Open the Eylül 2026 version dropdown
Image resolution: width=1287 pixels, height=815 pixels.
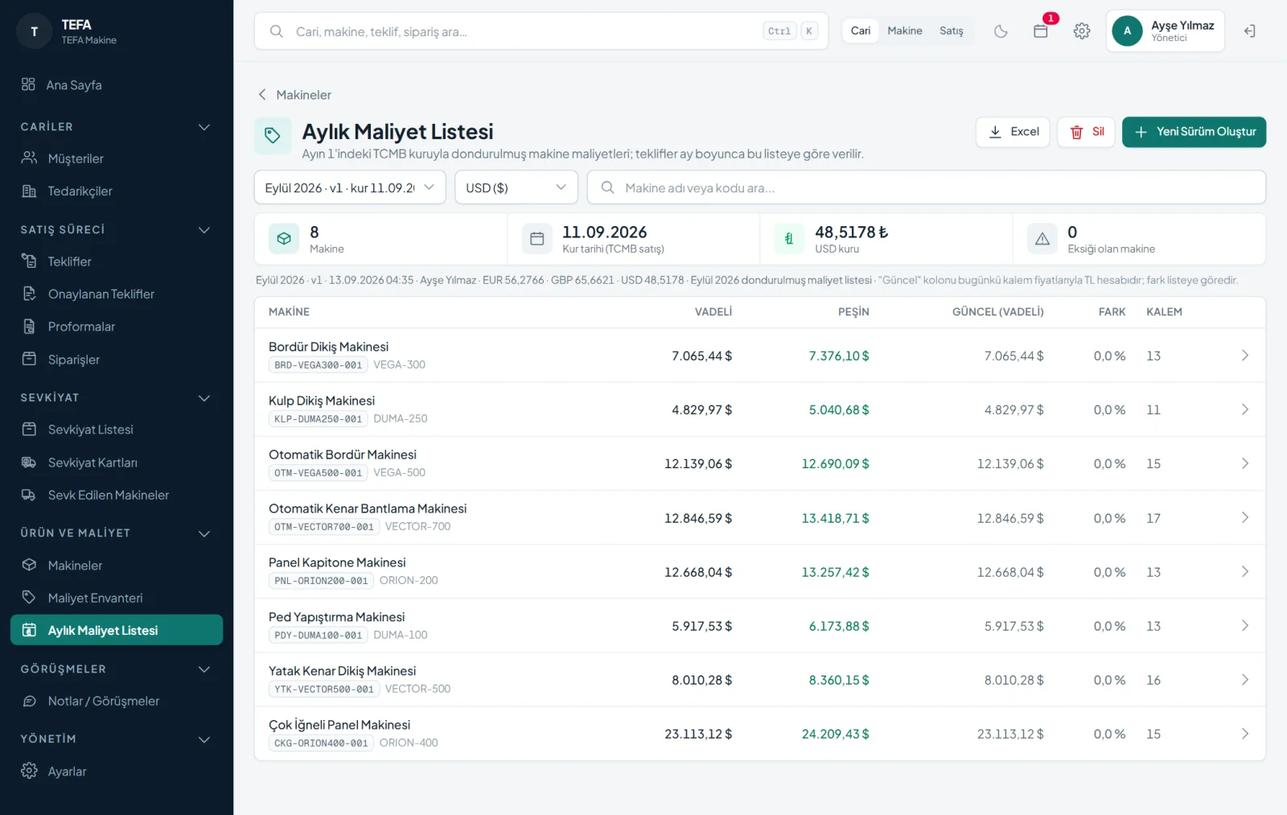click(350, 187)
